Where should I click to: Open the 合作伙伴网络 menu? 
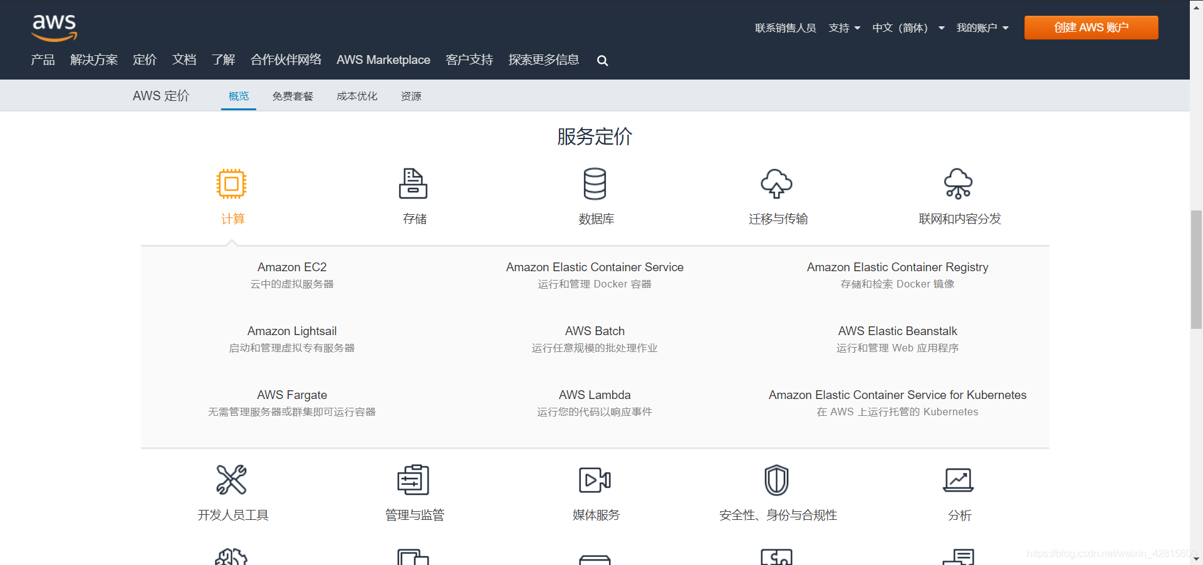click(286, 60)
